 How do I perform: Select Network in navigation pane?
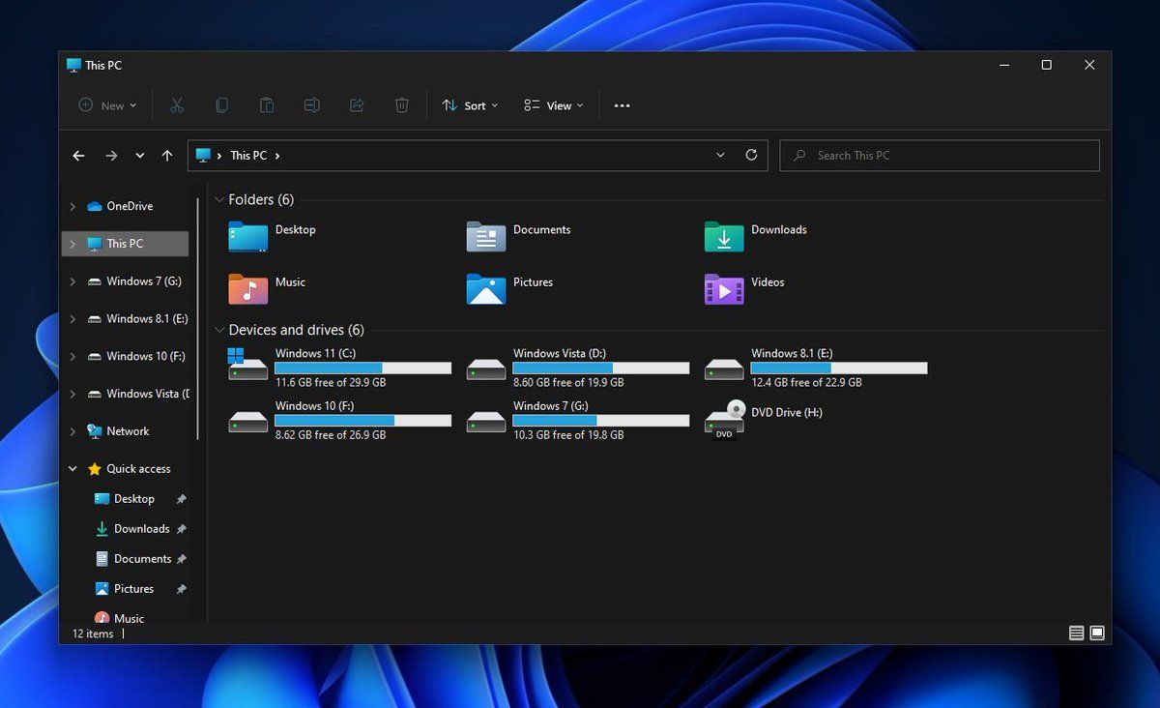point(128,431)
